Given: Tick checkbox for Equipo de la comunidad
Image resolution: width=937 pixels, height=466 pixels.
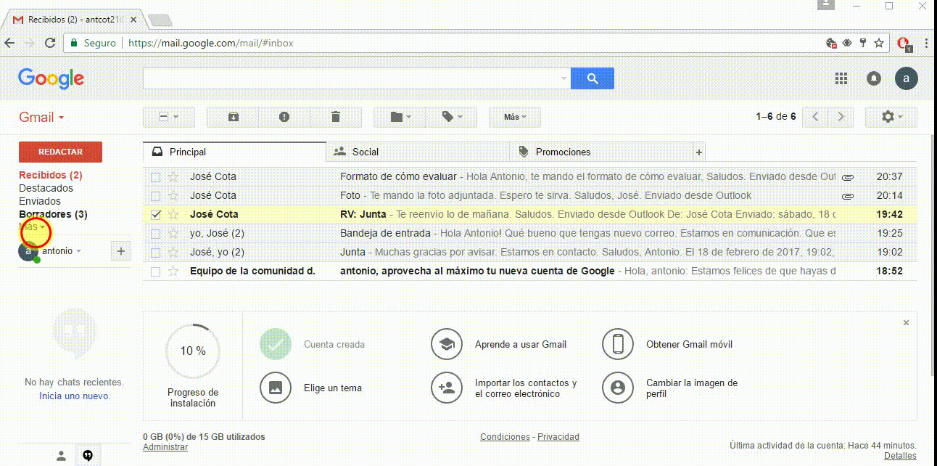Looking at the screenshot, I should tap(155, 271).
